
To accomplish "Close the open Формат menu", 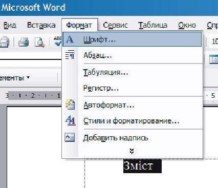I will (x=79, y=25).
